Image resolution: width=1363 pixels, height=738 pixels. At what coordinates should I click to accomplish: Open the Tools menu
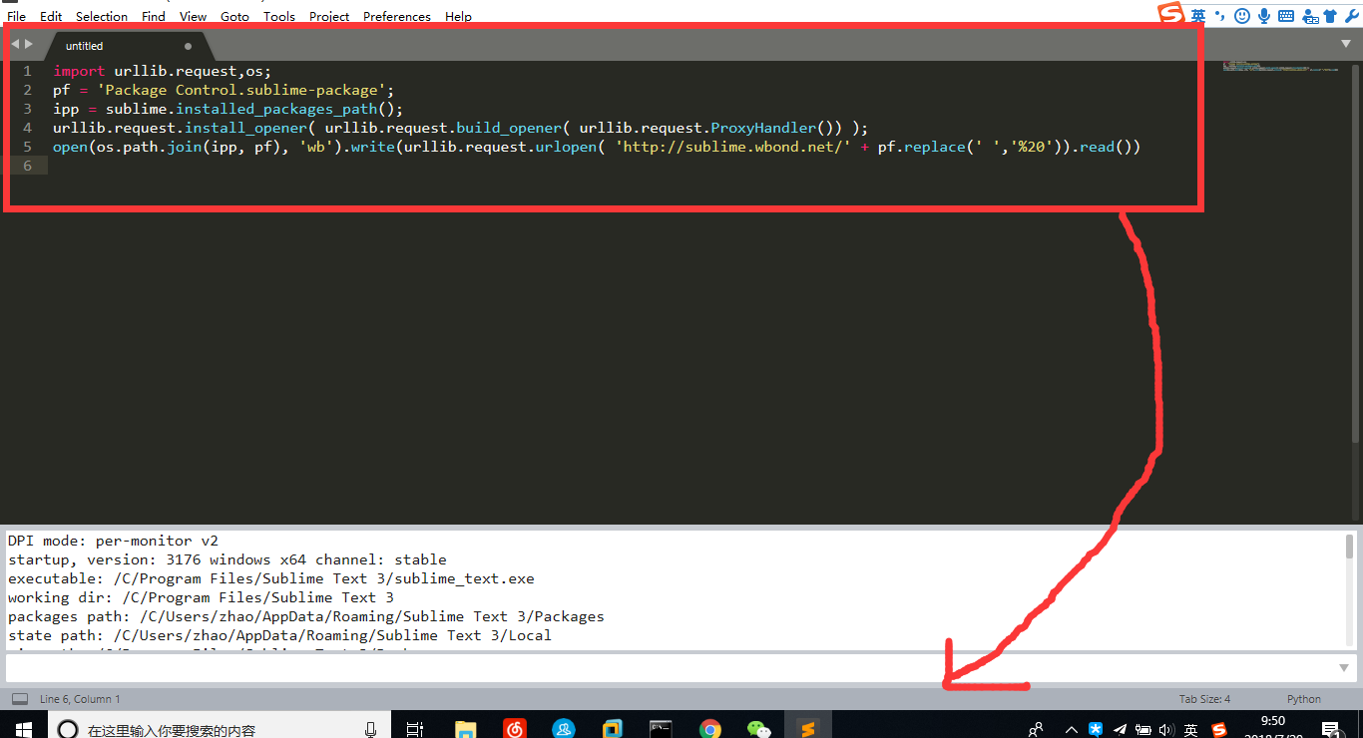pos(279,16)
